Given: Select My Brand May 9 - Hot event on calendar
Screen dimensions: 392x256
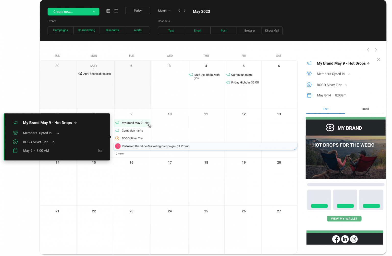Looking at the screenshot, I should click(132, 123).
